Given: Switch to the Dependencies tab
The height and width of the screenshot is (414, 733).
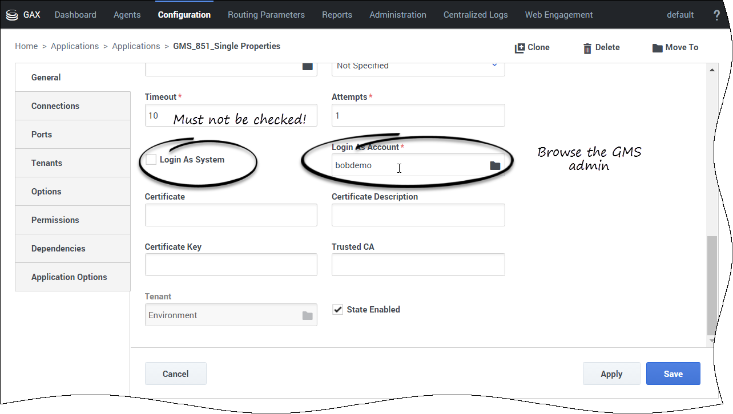Looking at the screenshot, I should pos(73,249).
